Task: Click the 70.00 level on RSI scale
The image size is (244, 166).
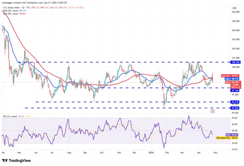Action: pyautogui.click(x=234, y=118)
